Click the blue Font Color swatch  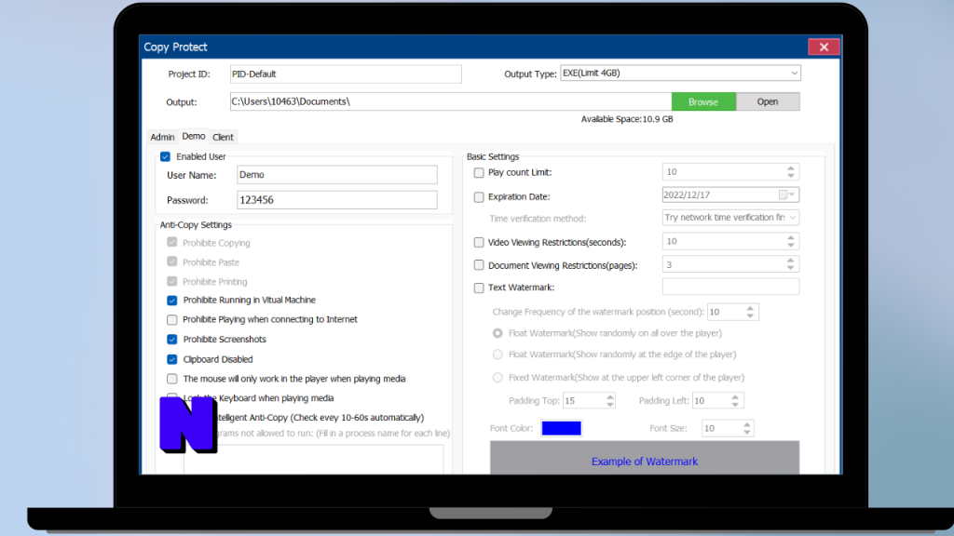562,428
